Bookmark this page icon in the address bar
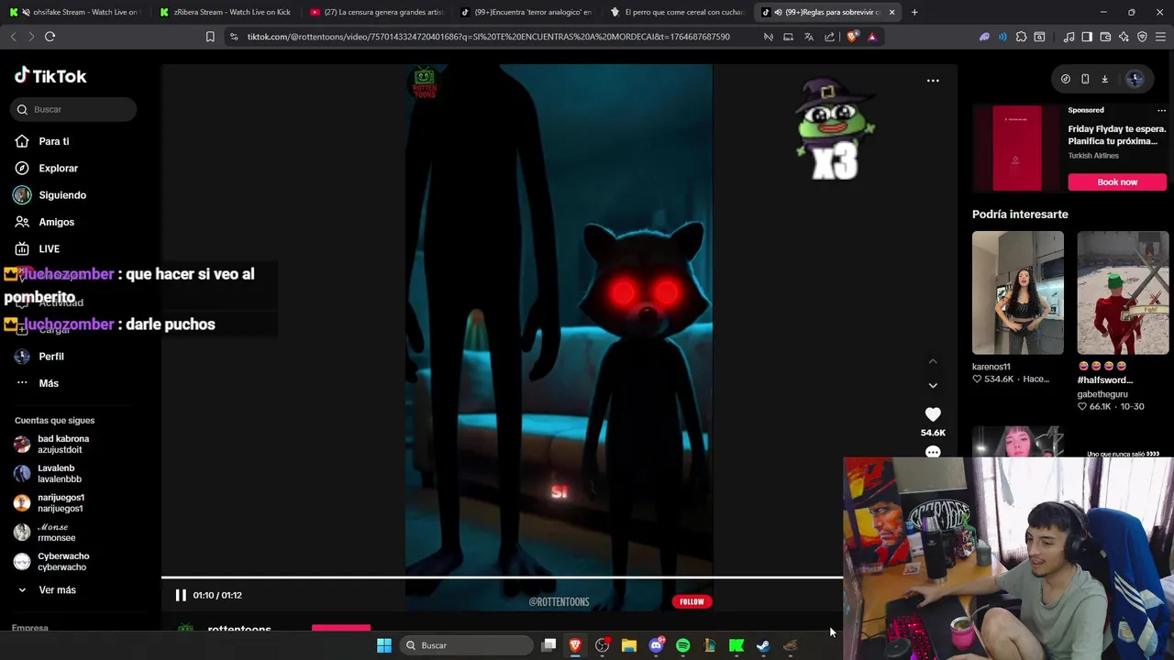 210,37
